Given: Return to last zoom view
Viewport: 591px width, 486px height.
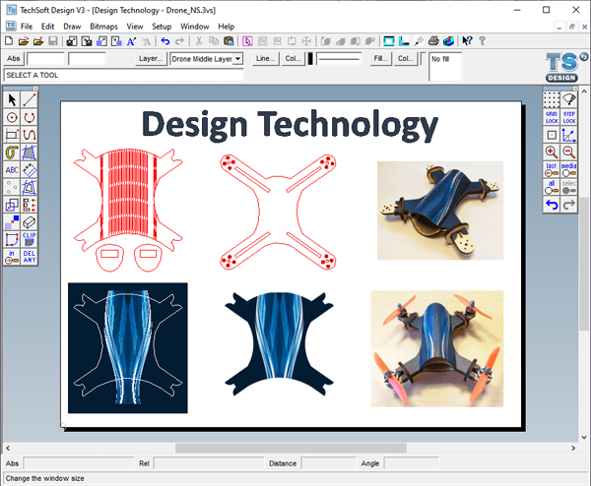Looking at the screenshot, I should click(x=552, y=170).
